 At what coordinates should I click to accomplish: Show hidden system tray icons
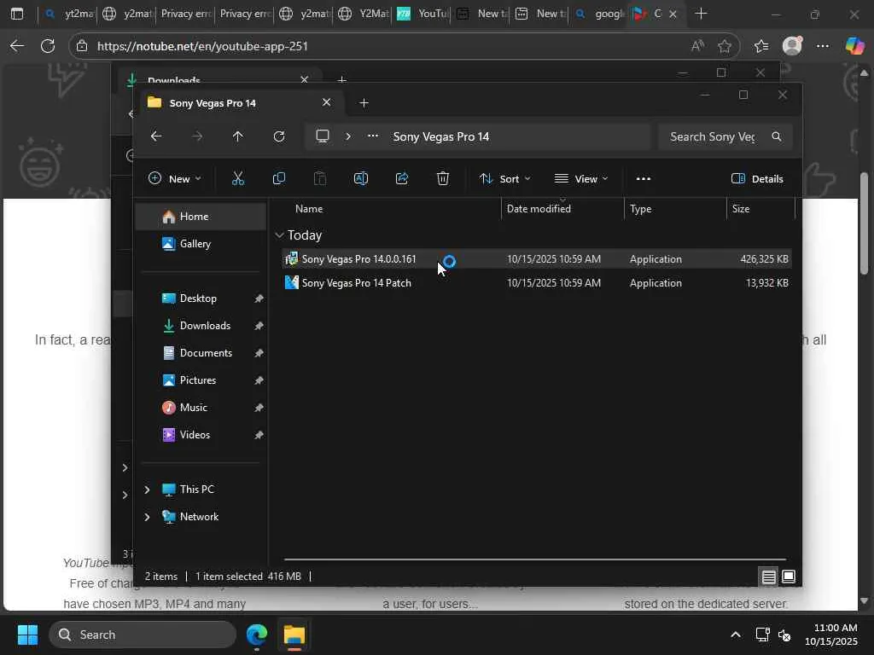[x=736, y=635]
